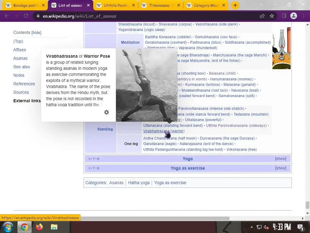Open the Vrikshasana (tree) link

point(242,149)
